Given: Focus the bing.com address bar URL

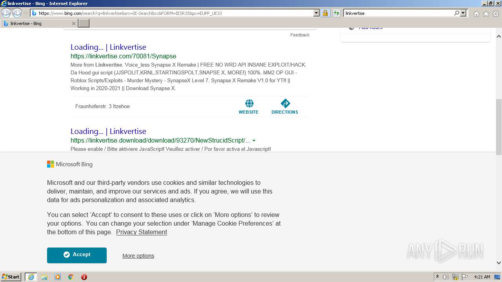Looking at the screenshot, I should click(x=175, y=13).
